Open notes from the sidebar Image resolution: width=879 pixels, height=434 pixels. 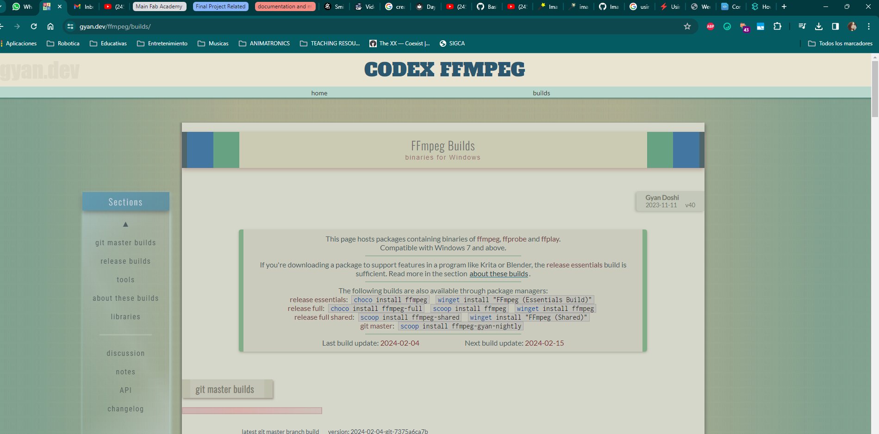click(125, 372)
